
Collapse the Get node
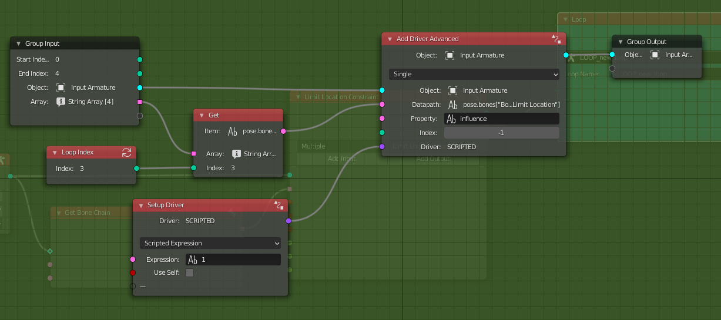tap(202, 115)
